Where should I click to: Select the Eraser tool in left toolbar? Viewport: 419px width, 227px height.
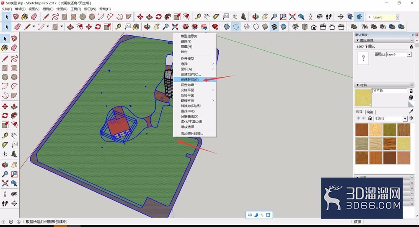click(x=14, y=48)
